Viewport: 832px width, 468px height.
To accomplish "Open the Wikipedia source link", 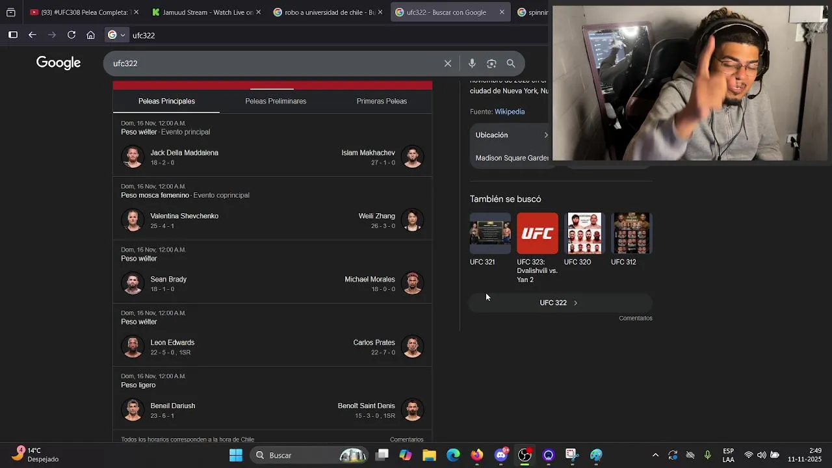I will [x=510, y=112].
